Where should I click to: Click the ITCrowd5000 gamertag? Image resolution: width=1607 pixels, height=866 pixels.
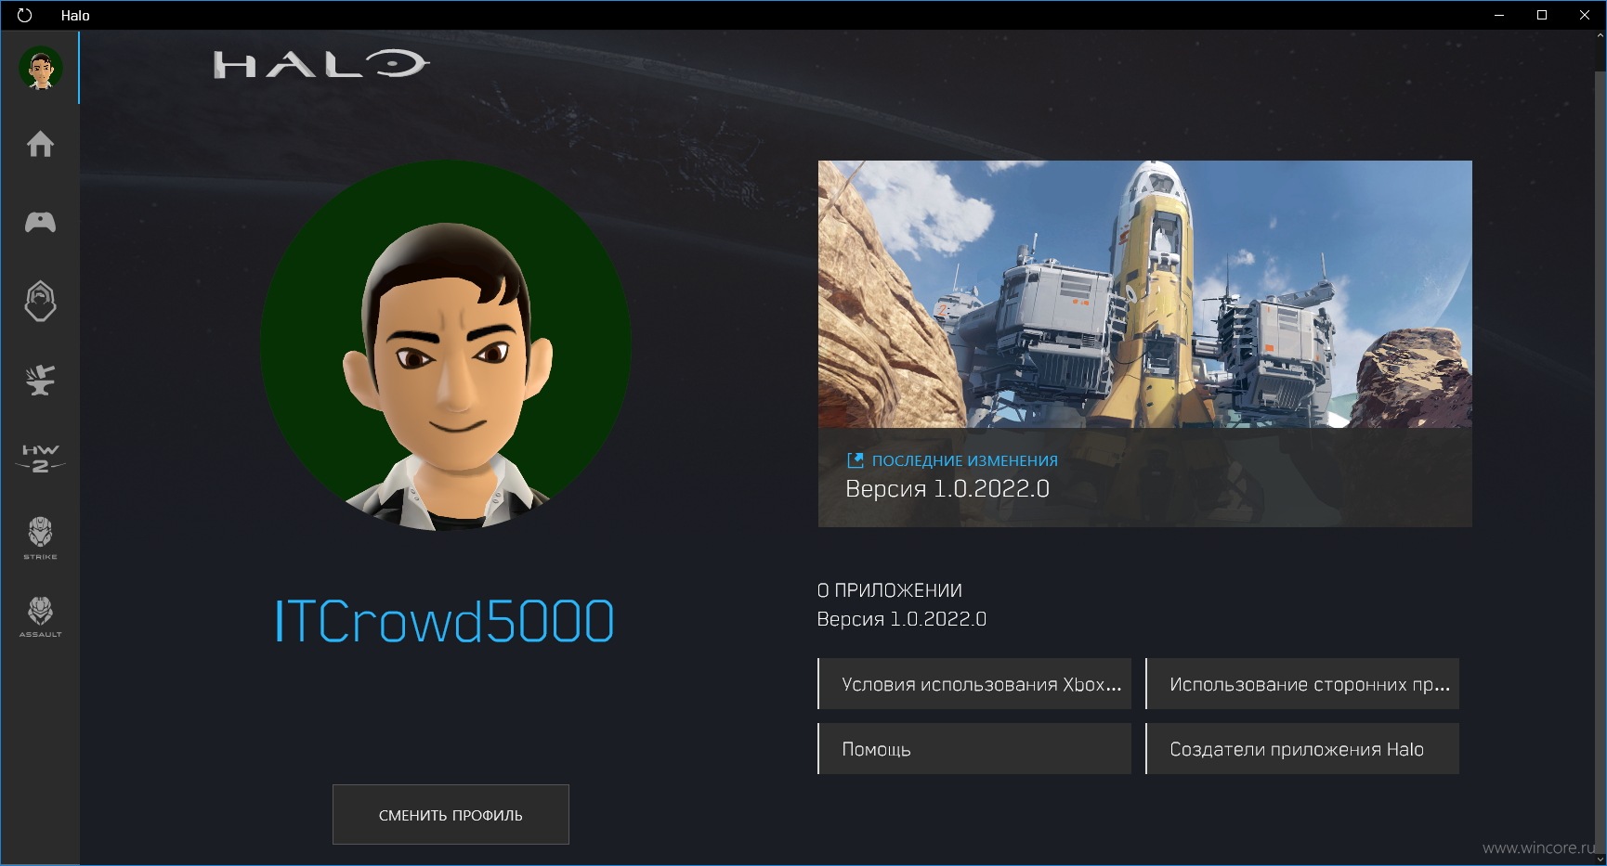(x=444, y=621)
